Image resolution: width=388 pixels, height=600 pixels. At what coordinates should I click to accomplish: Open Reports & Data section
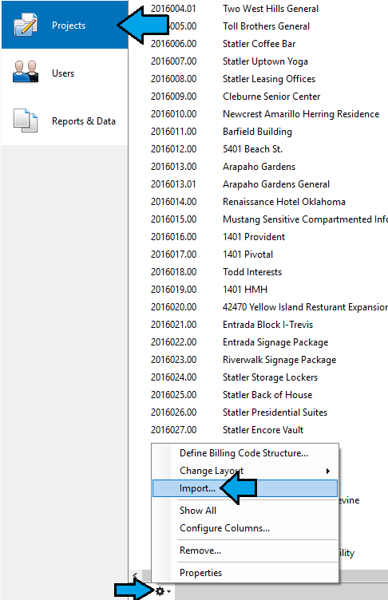pos(65,121)
